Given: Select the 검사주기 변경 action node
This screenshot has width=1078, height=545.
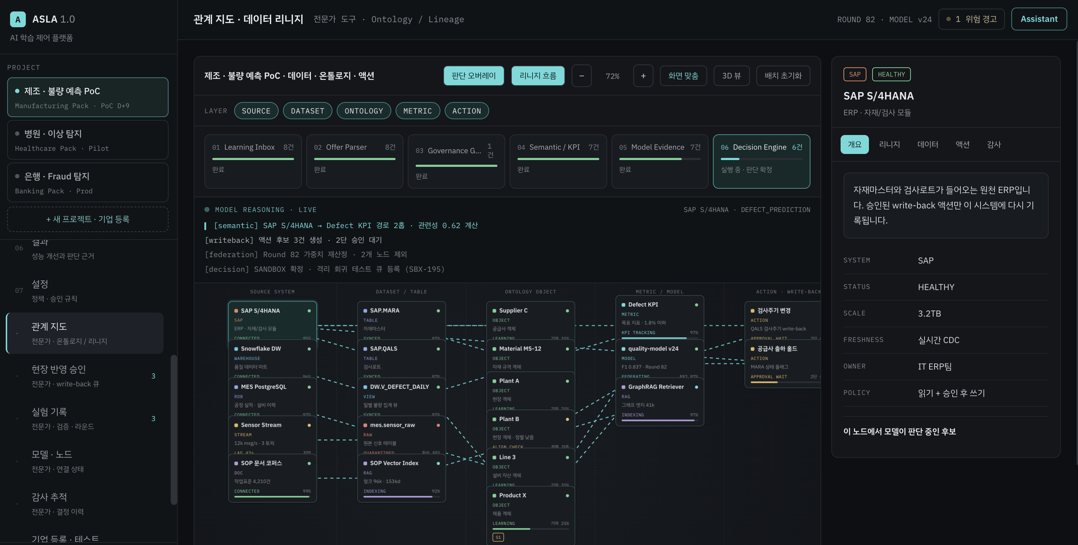Looking at the screenshot, I should [x=783, y=320].
